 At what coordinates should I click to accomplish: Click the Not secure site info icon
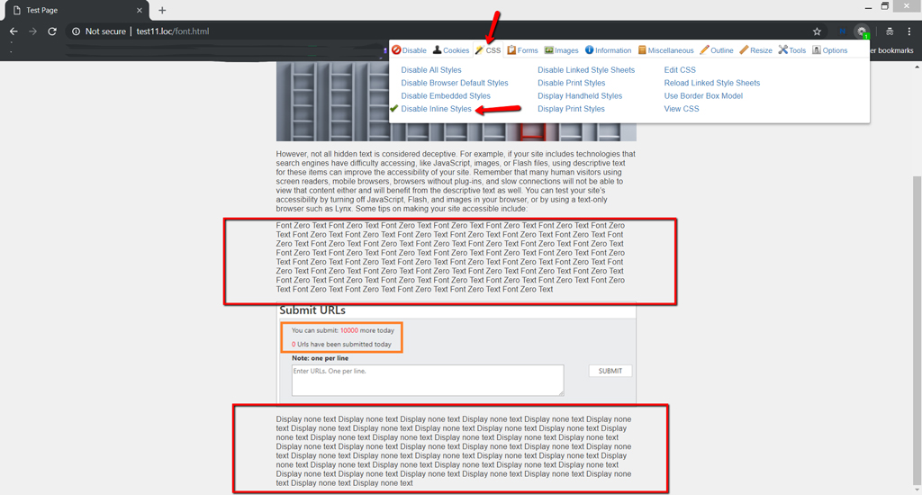[x=76, y=31]
